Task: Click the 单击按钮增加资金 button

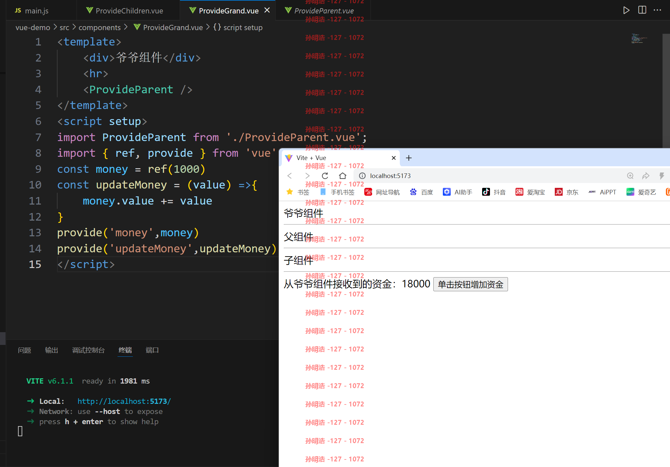Action: [x=470, y=284]
